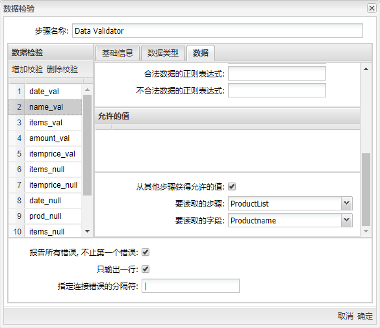Select the itemprice_val validation row
The width and height of the screenshot is (380, 328).
(x=45, y=154)
